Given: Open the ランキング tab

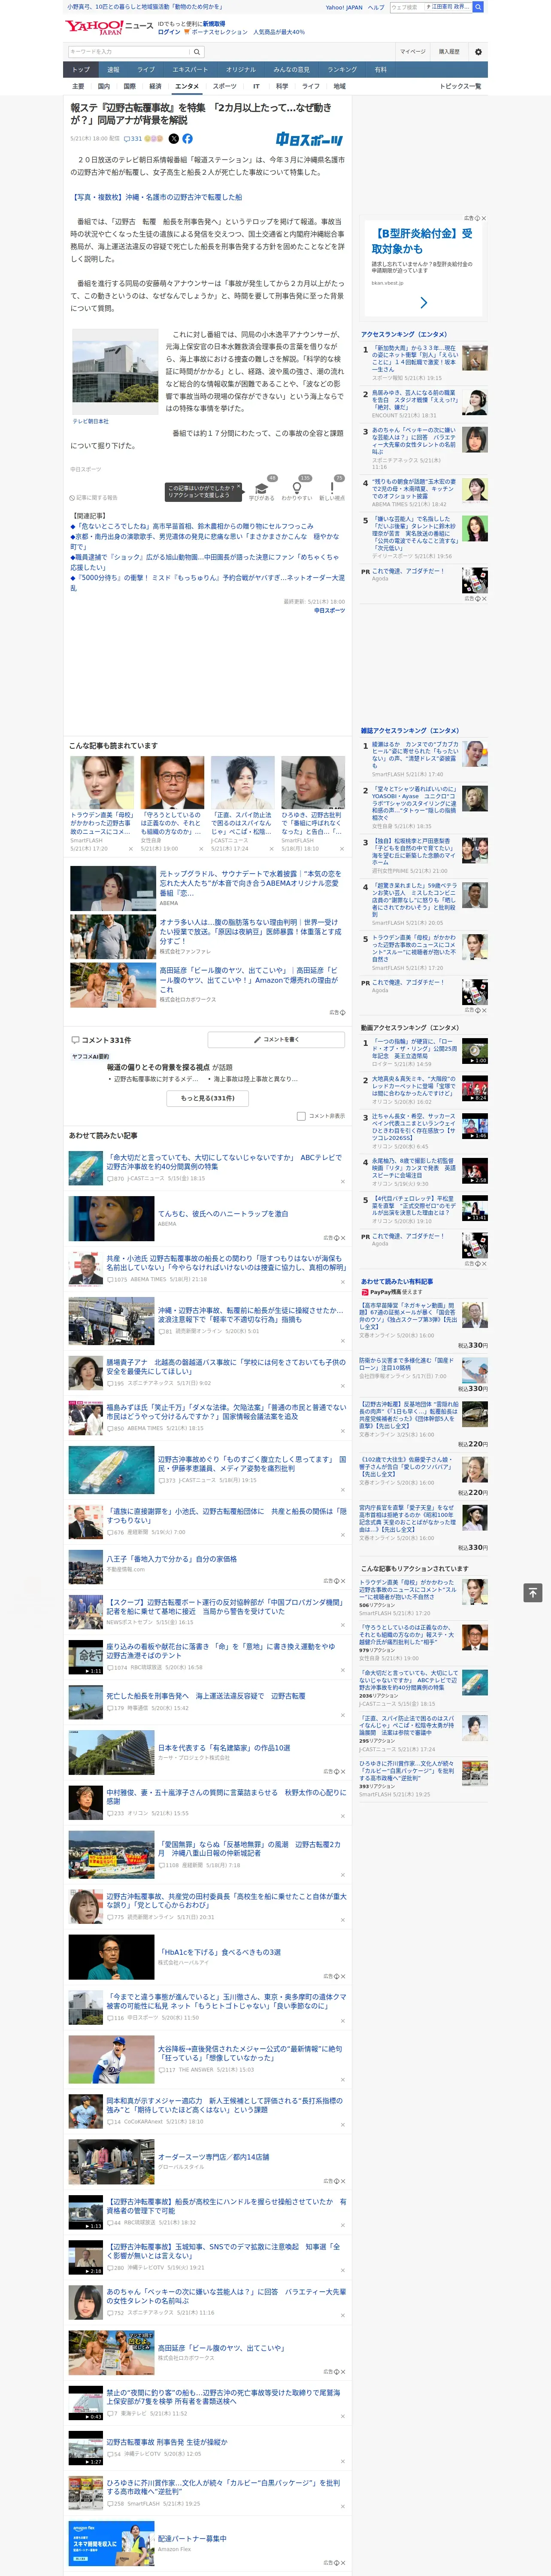Looking at the screenshot, I should click(342, 70).
